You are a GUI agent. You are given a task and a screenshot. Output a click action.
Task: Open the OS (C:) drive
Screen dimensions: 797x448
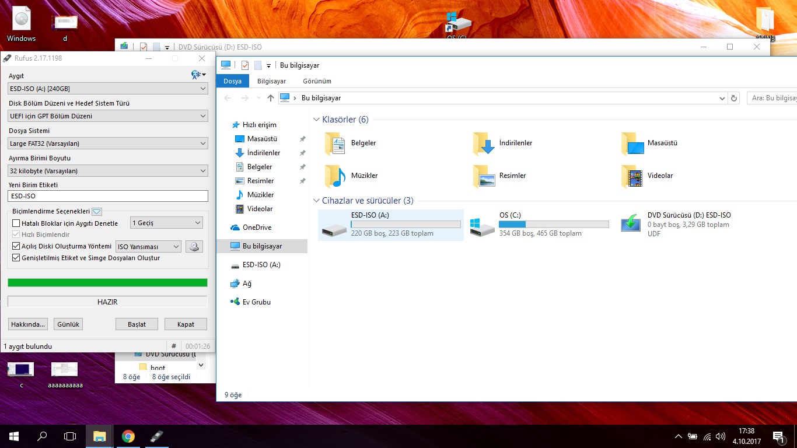pos(483,225)
